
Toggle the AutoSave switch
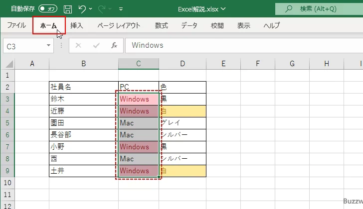pos(48,9)
